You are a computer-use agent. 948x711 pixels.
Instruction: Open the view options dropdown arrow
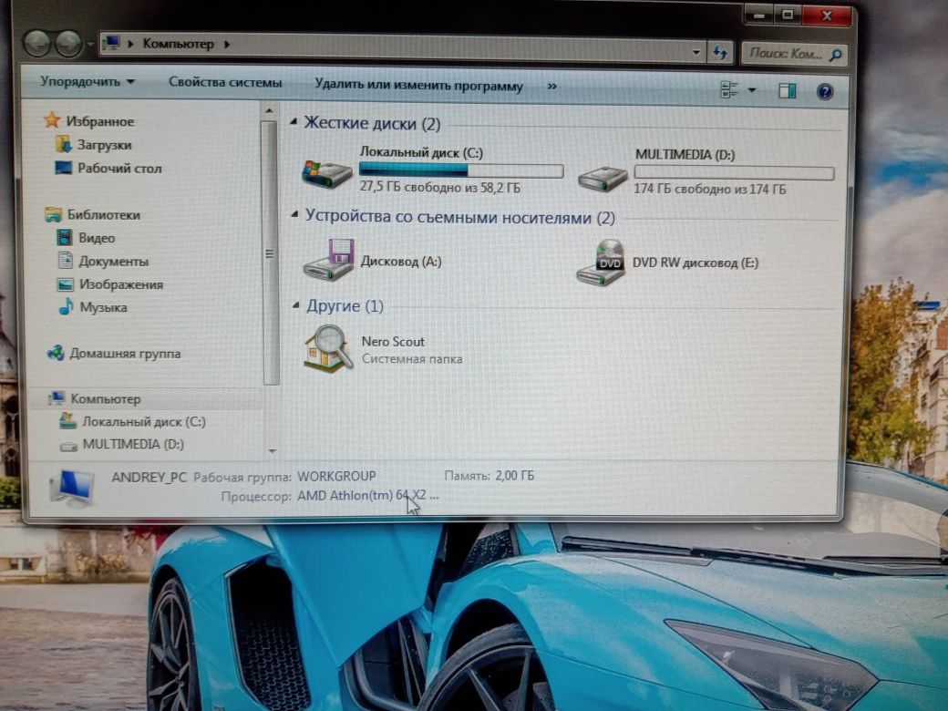[751, 90]
